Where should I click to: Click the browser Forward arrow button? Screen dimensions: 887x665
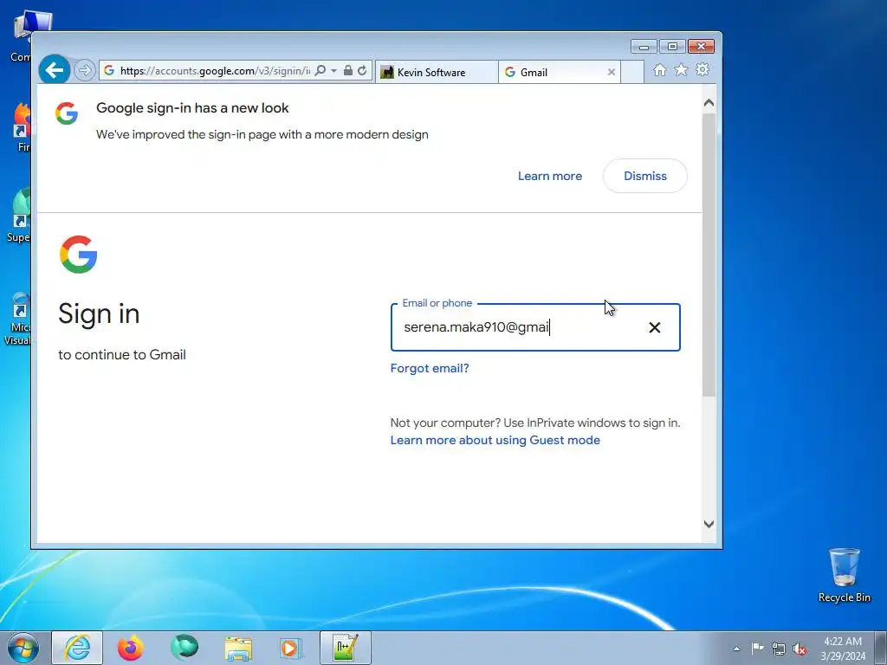85,71
